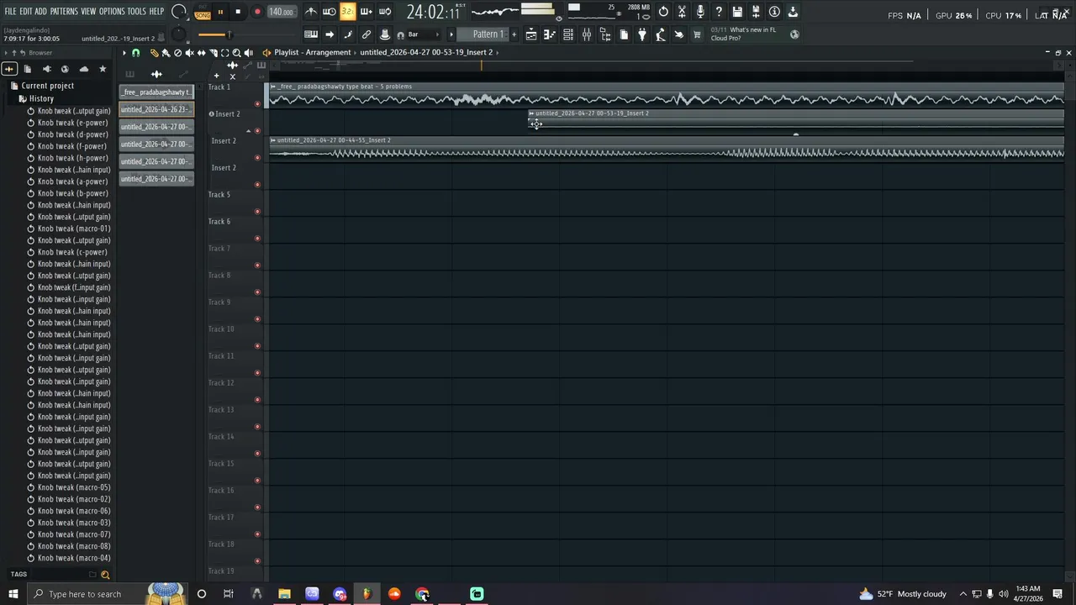Open the playlist options menu arrow
The image size is (1076, 605).
124,52
